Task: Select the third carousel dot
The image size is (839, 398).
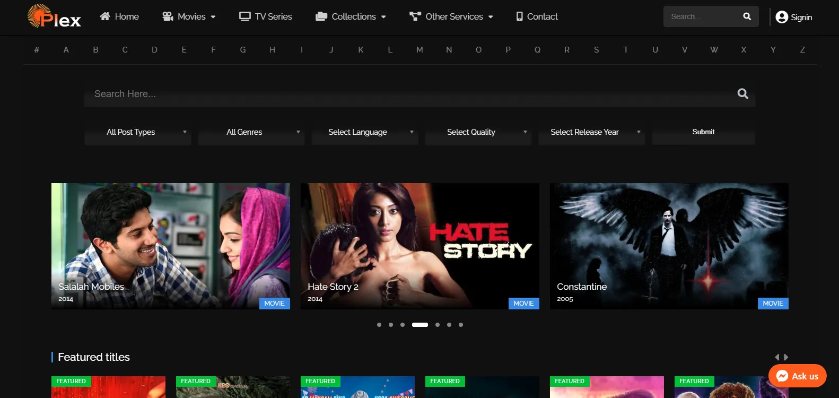Action: click(403, 325)
